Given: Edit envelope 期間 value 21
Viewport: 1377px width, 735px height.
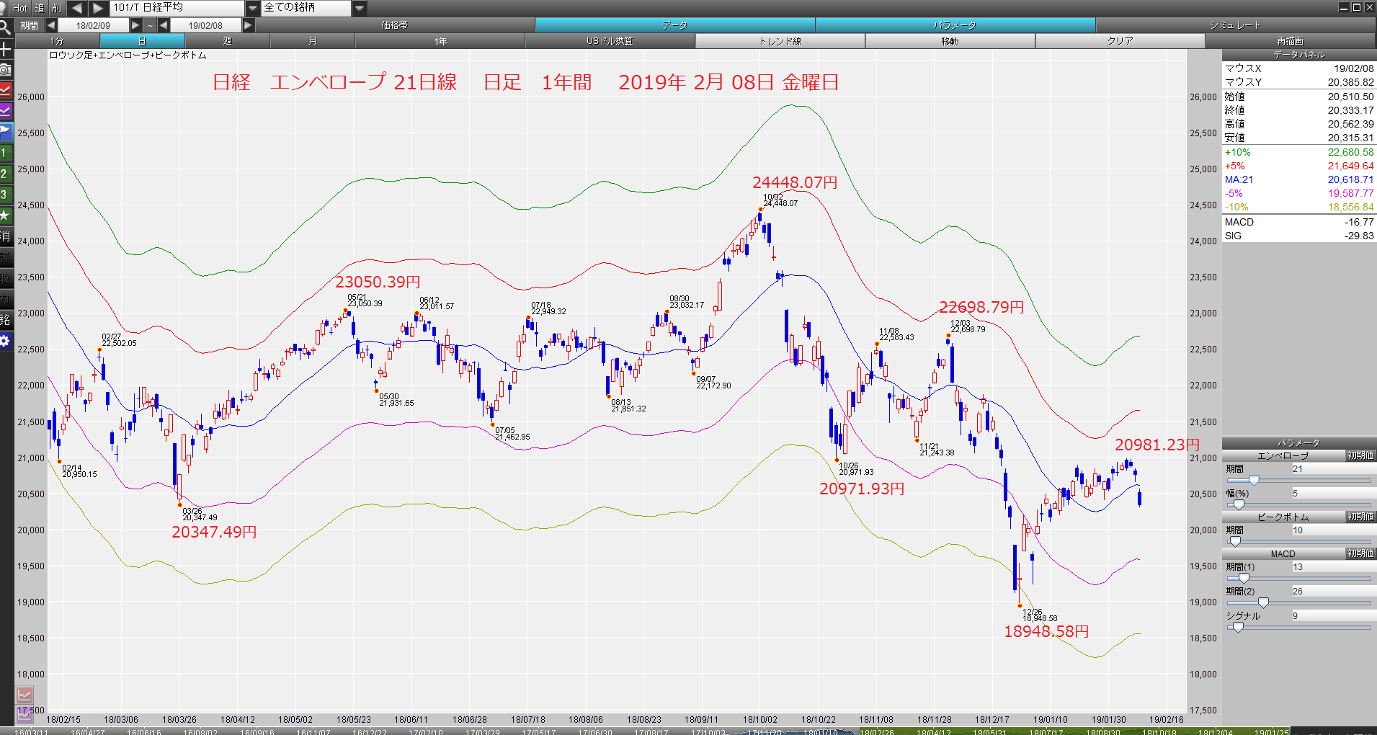Looking at the screenshot, I should (x=1333, y=469).
